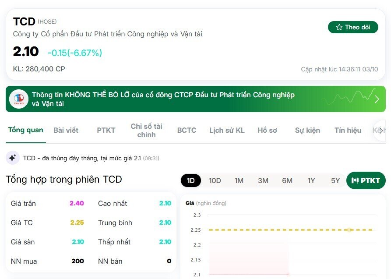Select the 10D chart time range
391x279 pixels.
tap(214, 180)
